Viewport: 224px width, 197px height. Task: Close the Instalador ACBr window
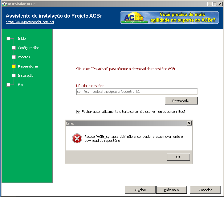(220, 4)
